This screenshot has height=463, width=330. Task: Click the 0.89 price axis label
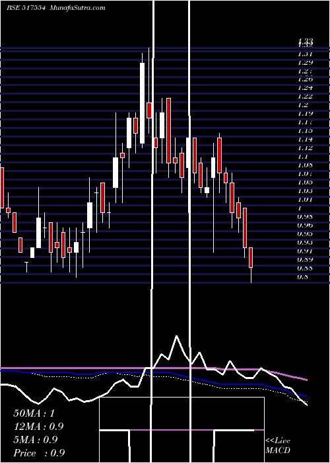305,260
